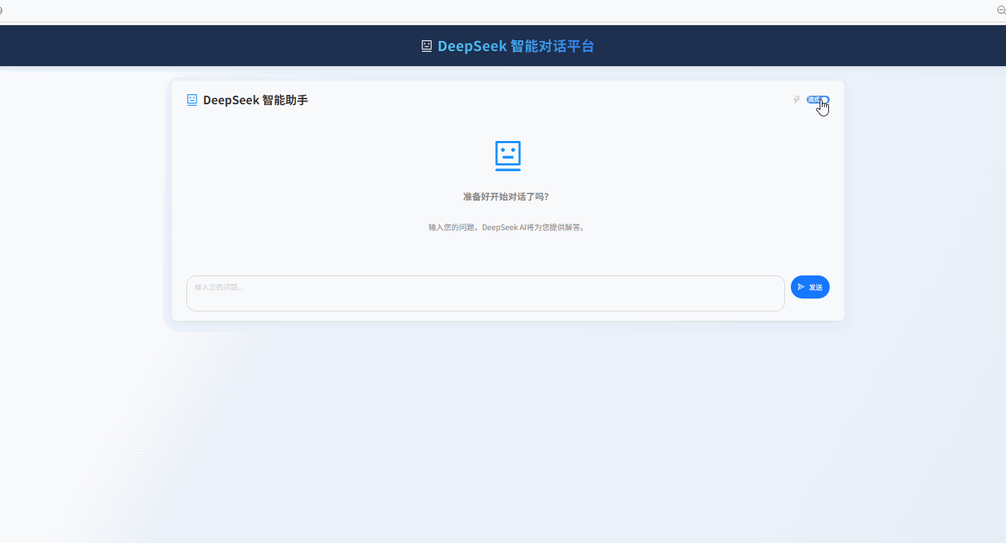Click the robot logo in the header bar

(427, 46)
